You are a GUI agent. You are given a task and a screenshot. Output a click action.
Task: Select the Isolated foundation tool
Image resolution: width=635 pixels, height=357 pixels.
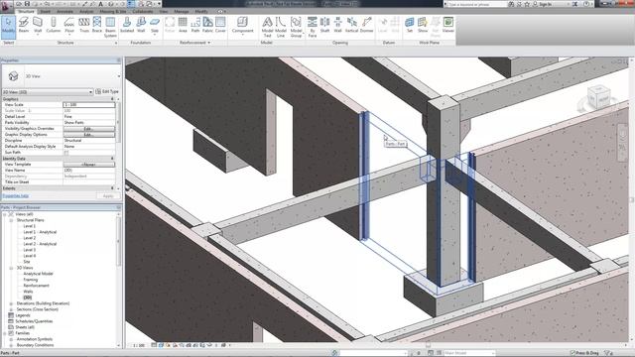tap(127, 25)
